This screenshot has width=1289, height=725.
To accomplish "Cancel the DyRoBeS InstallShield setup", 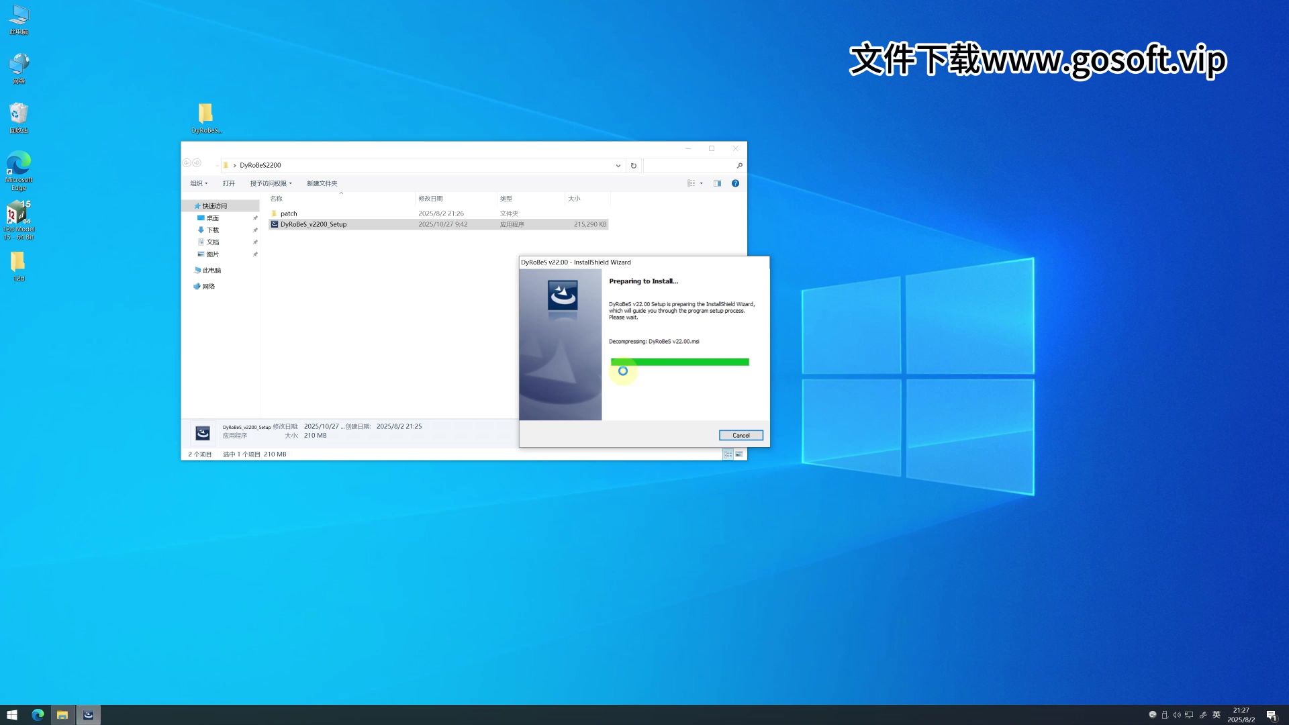I will [x=741, y=436].
